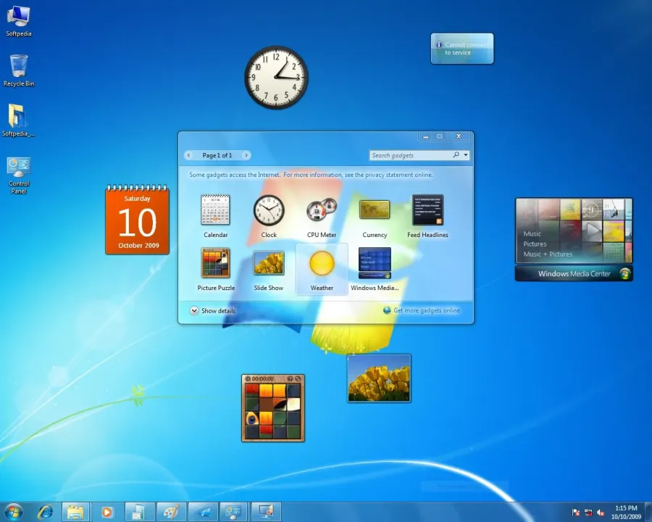Click the Cannot connect to service gadget
This screenshot has height=522, width=652.
click(462, 49)
